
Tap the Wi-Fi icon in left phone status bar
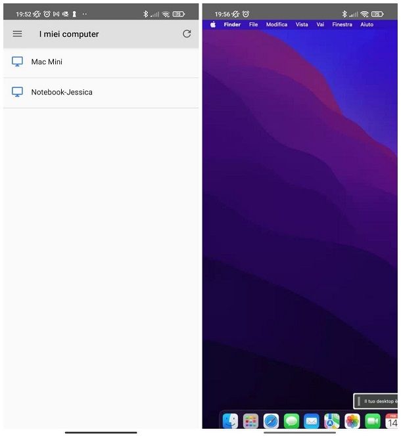pyautogui.click(x=166, y=14)
